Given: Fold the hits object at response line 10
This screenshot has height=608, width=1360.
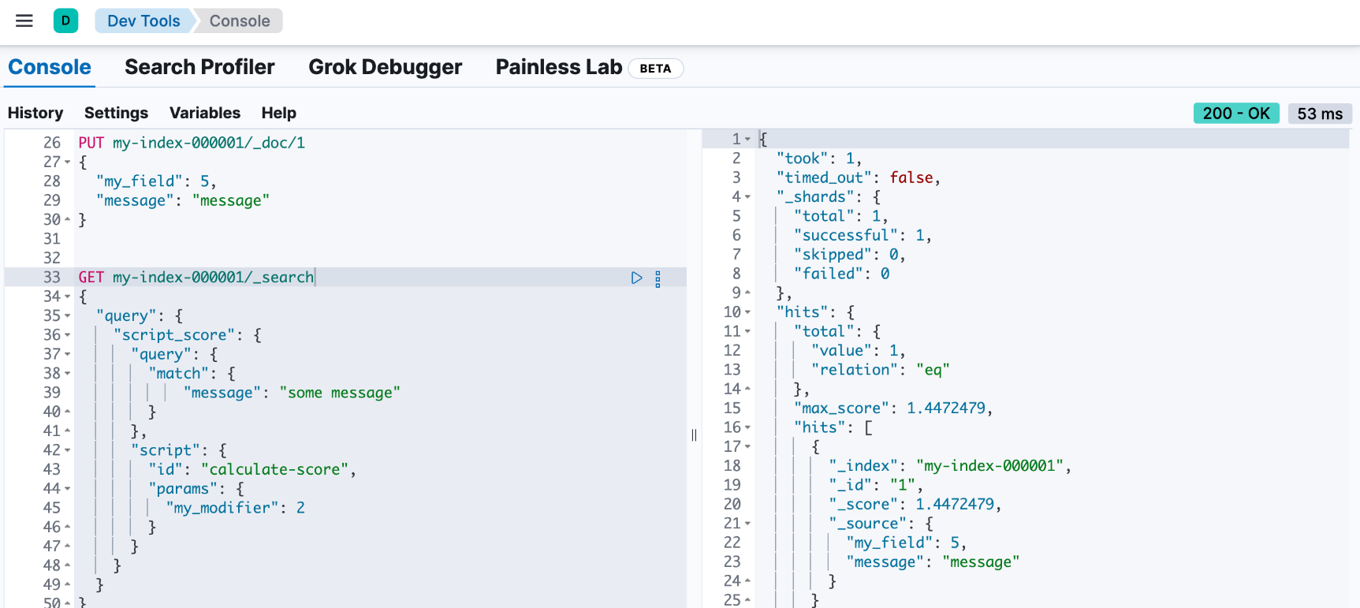Looking at the screenshot, I should 747,312.
